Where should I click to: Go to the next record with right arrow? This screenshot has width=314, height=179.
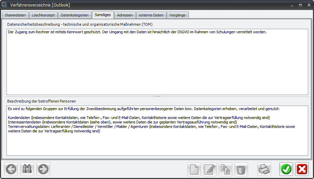click(x=43, y=169)
